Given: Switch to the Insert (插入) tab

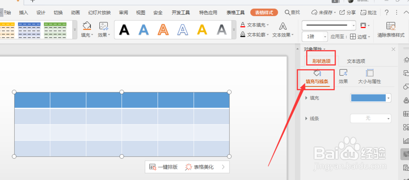Looking at the screenshot, I should pos(23,13).
